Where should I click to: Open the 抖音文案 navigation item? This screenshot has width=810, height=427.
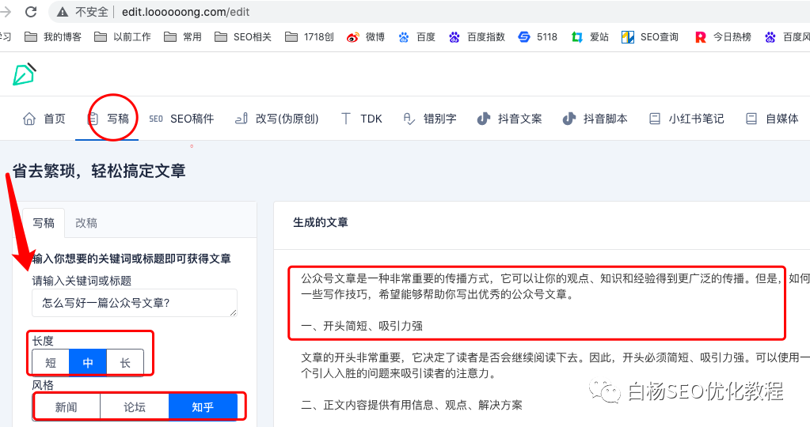(x=509, y=119)
